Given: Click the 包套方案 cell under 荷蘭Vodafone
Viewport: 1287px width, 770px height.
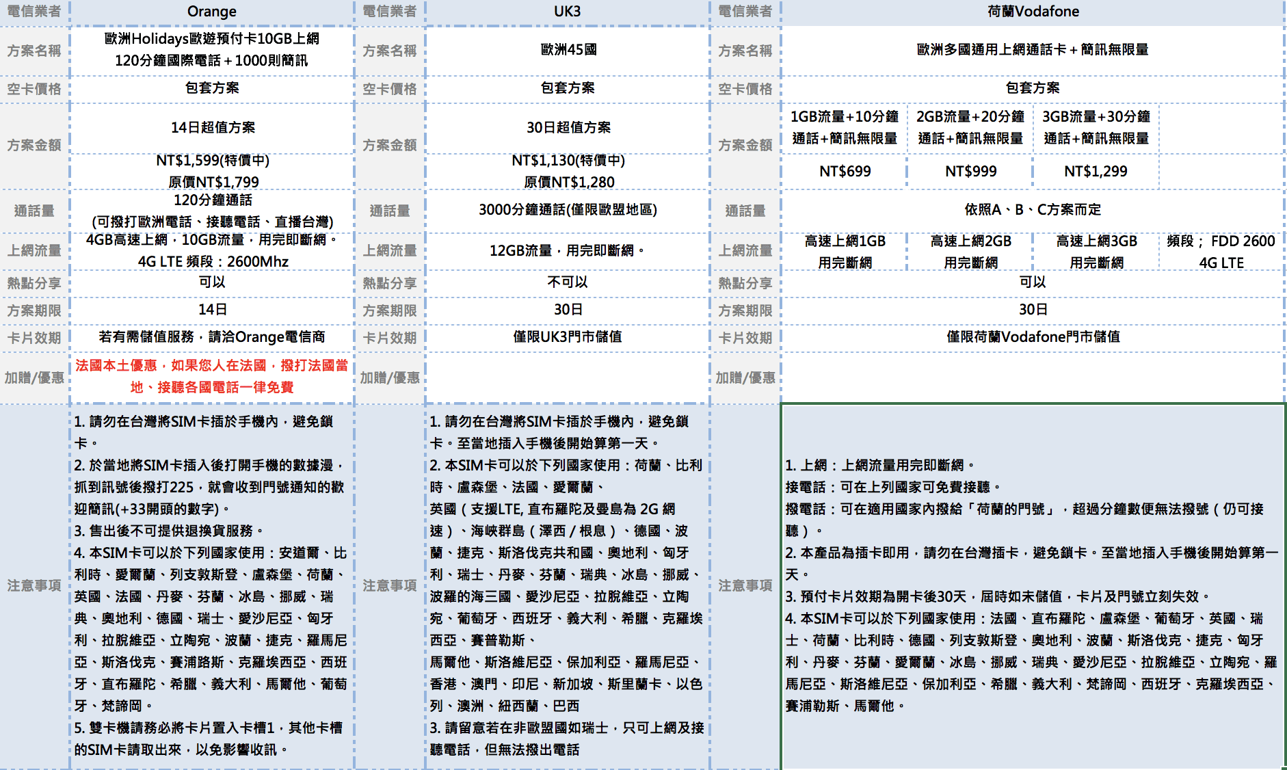Looking at the screenshot, I should (1033, 88).
